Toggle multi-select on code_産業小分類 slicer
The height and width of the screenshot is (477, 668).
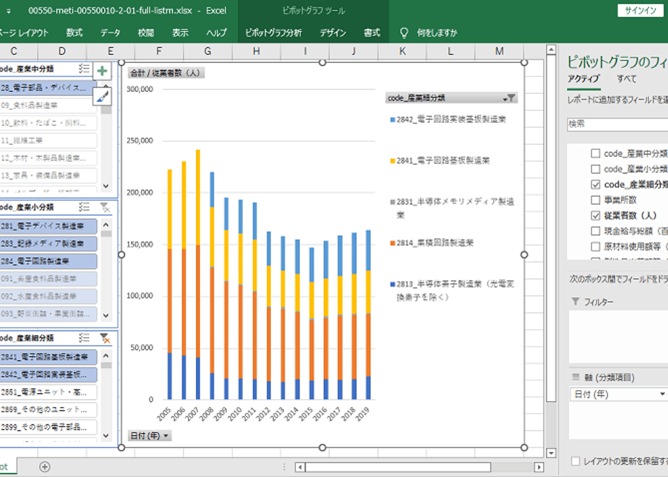[84, 207]
